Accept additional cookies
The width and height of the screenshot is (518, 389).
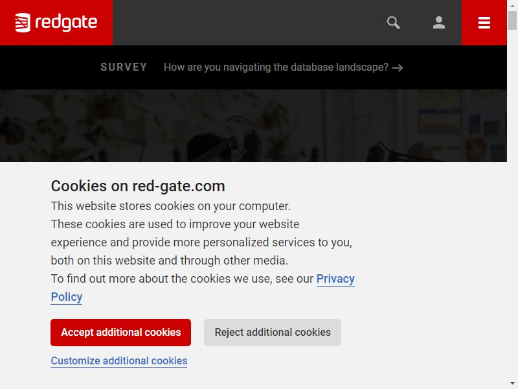pos(120,333)
